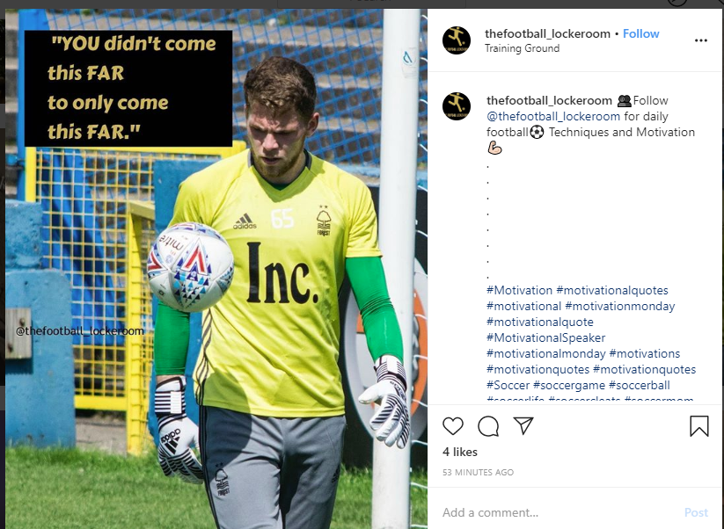
Task: Click @thefootball_lockeroom mention in caption
Action: coord(553,116)
